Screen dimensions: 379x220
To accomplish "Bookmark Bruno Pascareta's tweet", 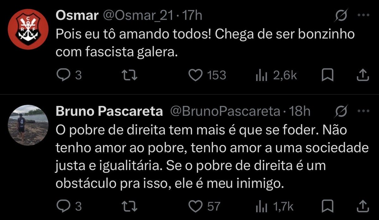I will click(327, 206).
